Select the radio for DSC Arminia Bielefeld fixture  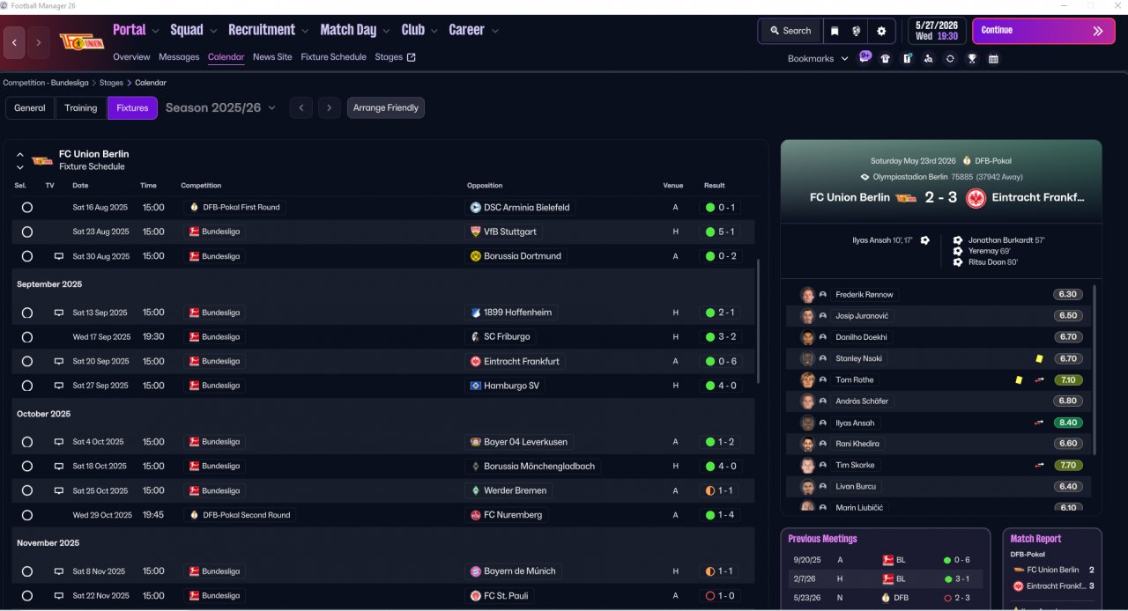(27, 208)
